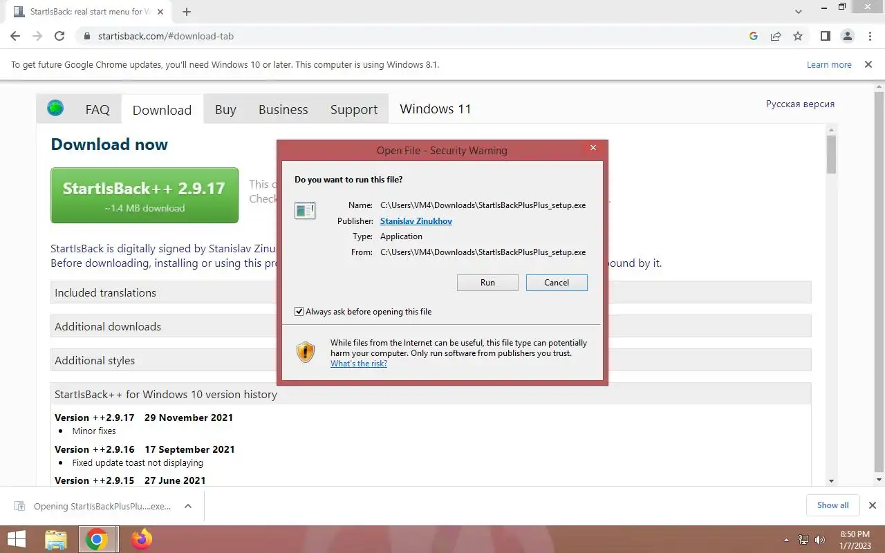Screen dimensions: 885x553
Task: Switch to the Russian version link
Action: (800, 104)
